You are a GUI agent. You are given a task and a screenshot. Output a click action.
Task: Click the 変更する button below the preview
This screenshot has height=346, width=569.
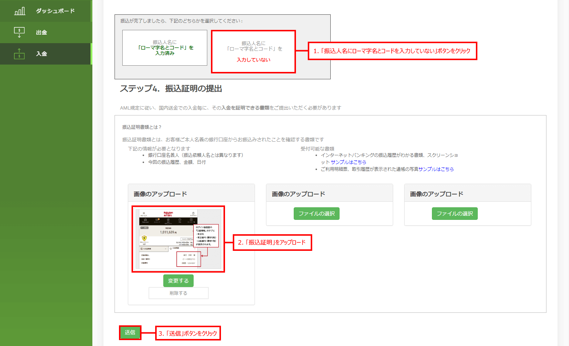178,281
